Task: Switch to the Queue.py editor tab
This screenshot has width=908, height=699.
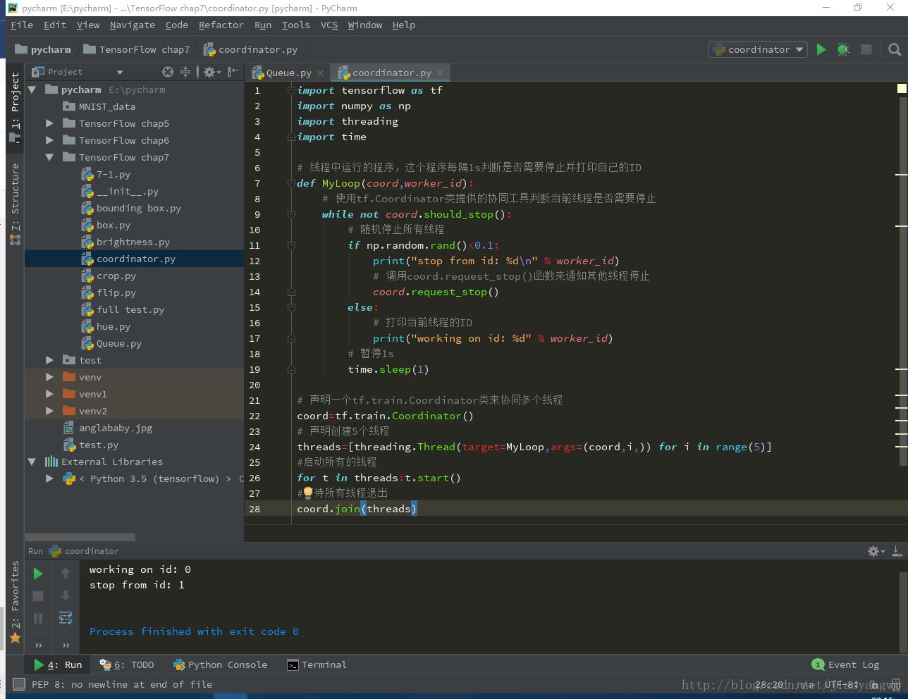Action: point(288,73)
